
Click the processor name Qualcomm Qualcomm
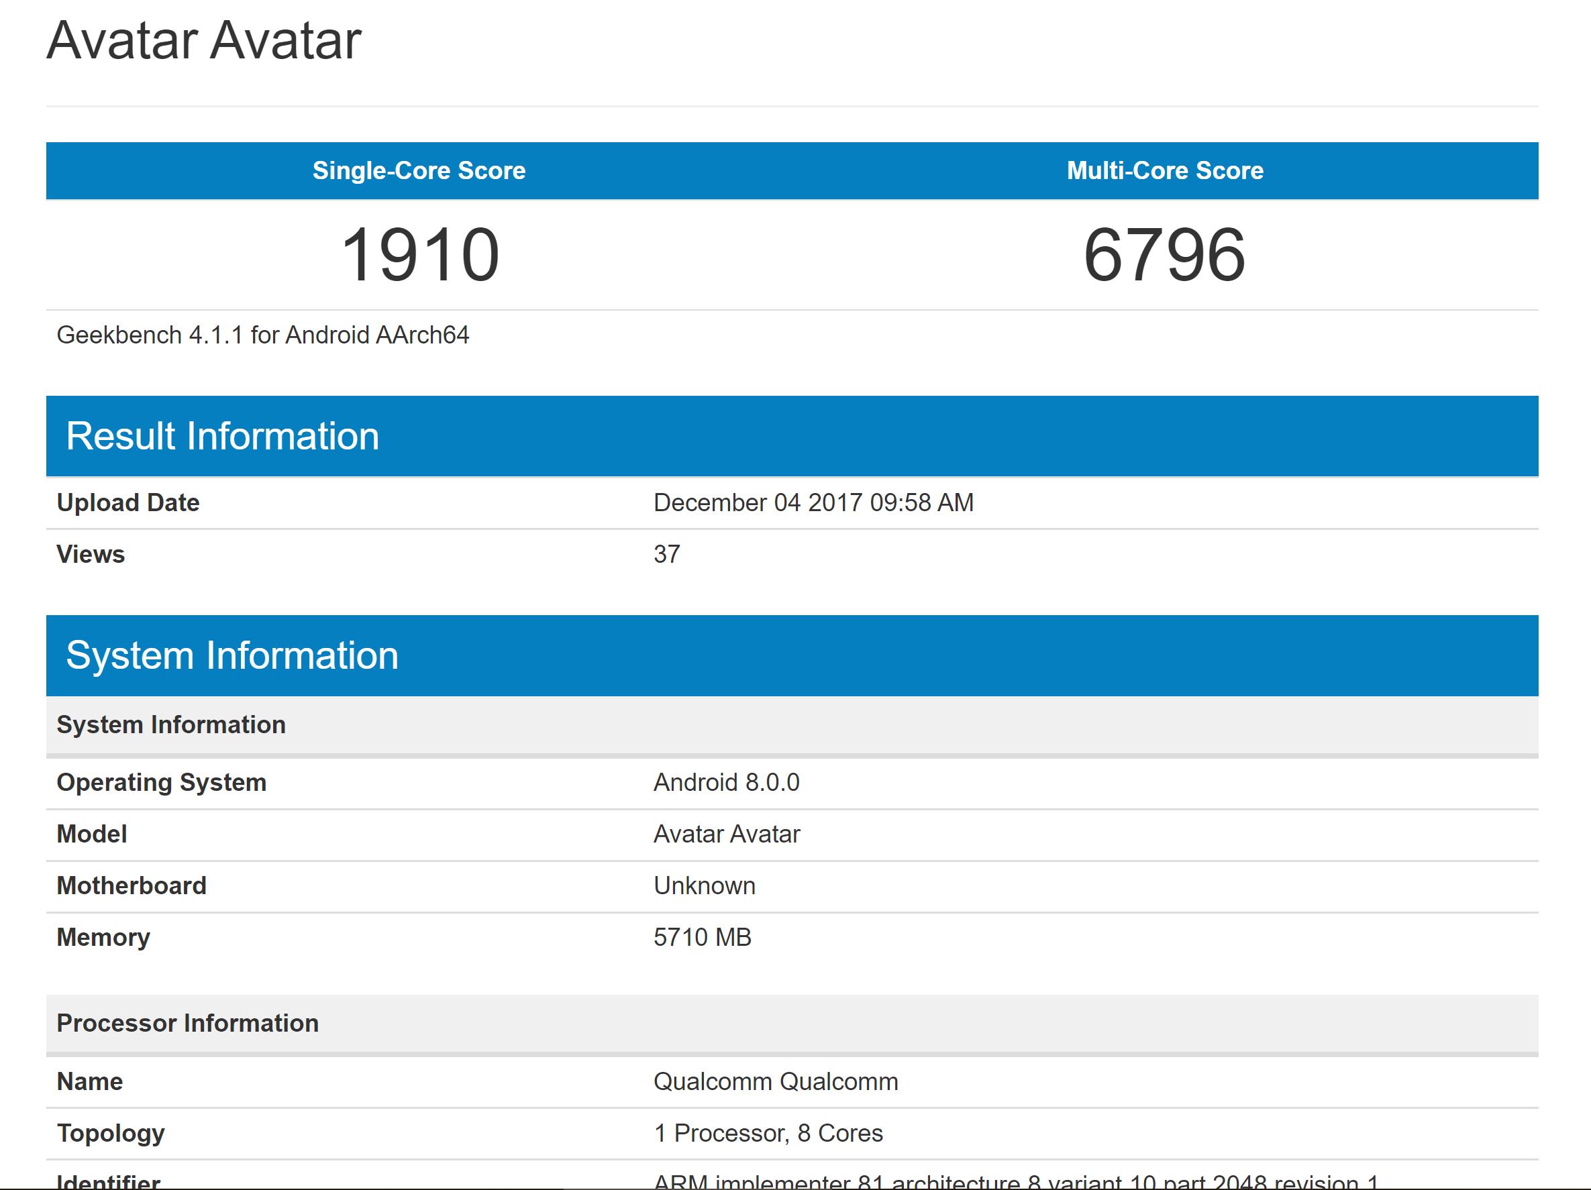tap(774, 1081)
